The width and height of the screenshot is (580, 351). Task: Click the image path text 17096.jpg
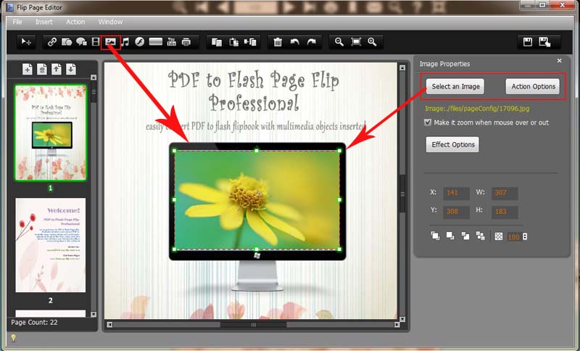point(477,109)
